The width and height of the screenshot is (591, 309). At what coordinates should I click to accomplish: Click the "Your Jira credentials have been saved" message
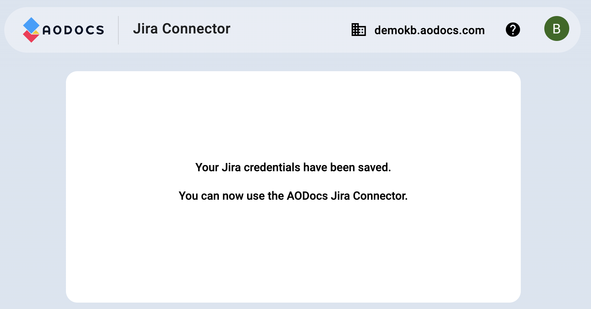tap(293, 167)
